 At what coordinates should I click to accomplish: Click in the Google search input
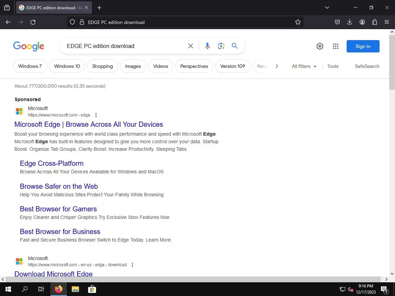[x=125, y=46]
